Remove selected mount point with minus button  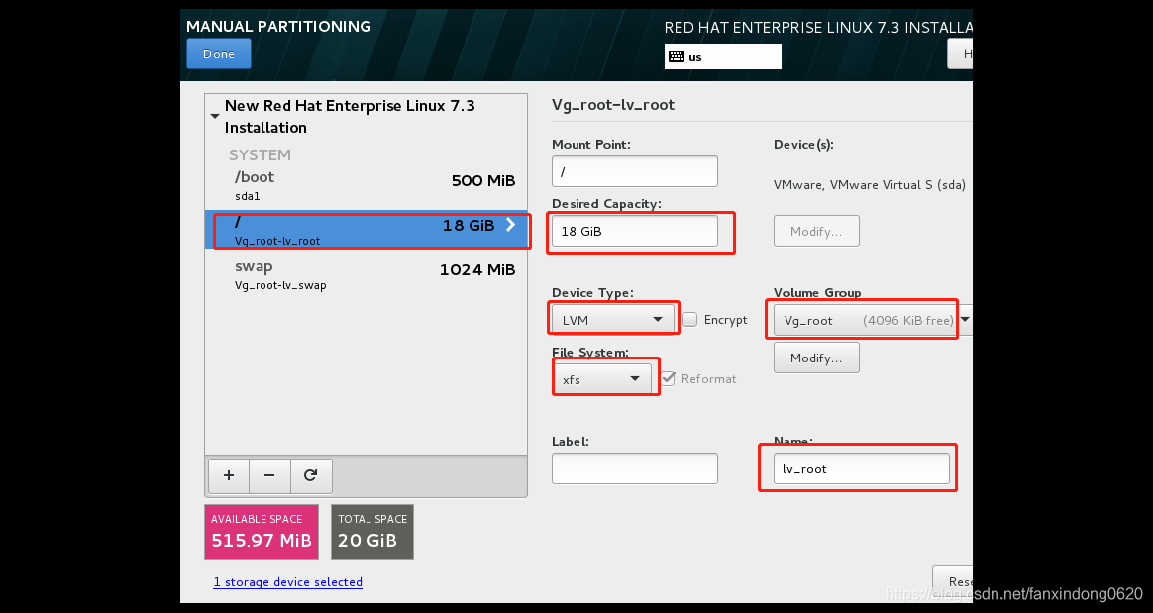click(269, 475)
